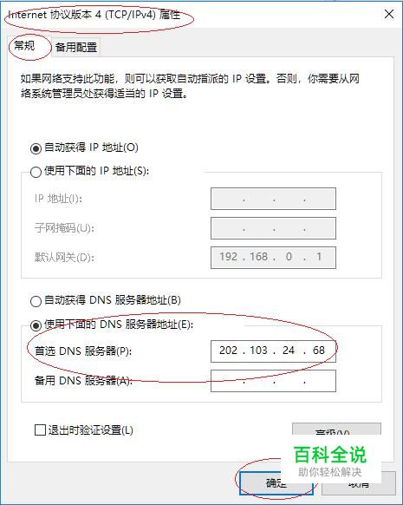This screenshot has width=403, height=505.
Task: Enable the 退出时验证设置 checkbox
Action: click(40, 430)
